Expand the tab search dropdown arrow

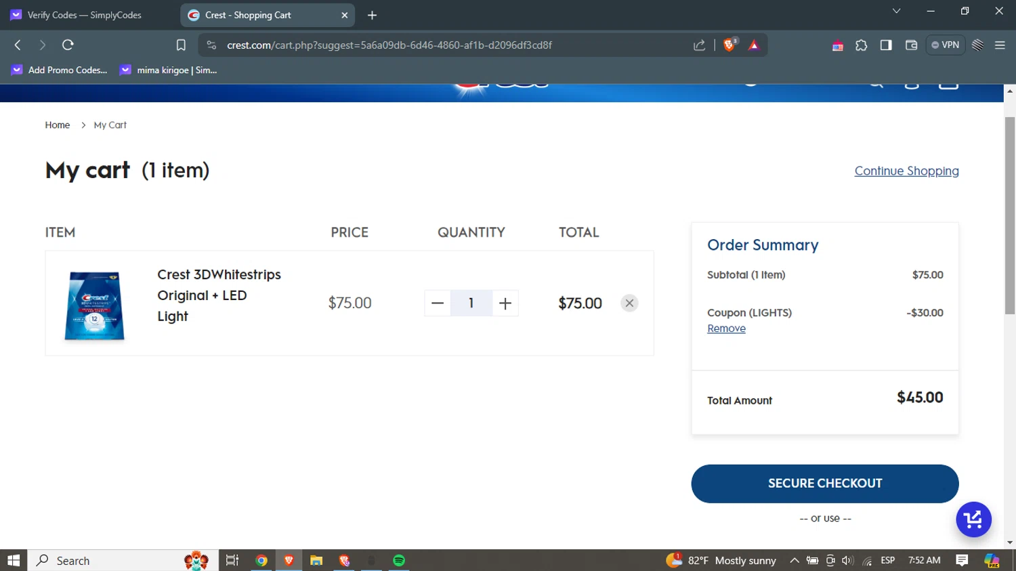click(896, 11)
